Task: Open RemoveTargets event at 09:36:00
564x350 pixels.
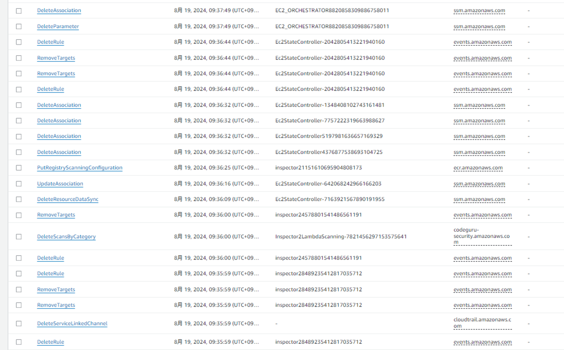Action: pos(56,215)
